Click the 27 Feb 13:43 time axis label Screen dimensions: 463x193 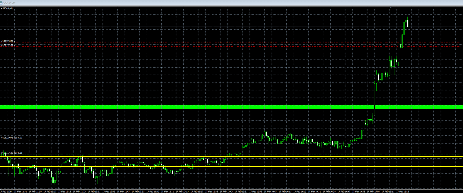[x=226, y=191]
